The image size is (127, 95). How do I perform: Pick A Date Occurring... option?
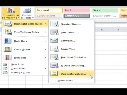(71, 65)
